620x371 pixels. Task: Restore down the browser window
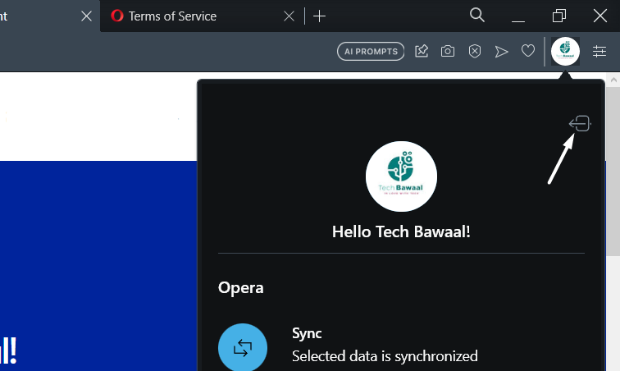click(x=559, y=16)
